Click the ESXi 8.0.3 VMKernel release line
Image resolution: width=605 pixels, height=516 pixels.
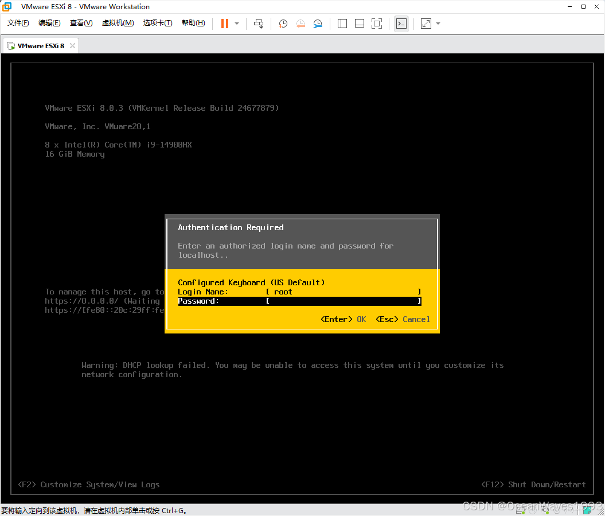[162, 108]
